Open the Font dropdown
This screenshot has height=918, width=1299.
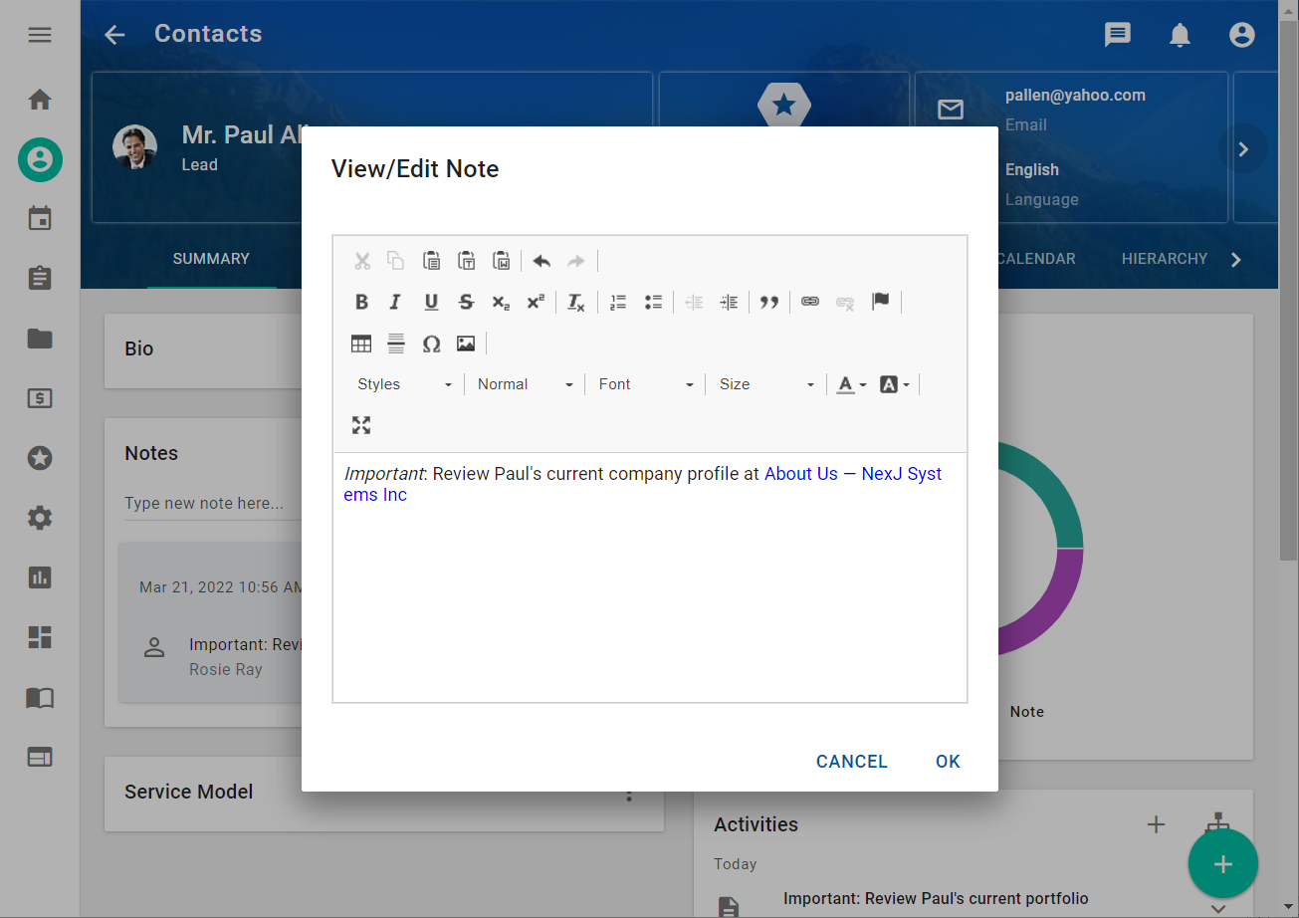[x=645, y=384]
